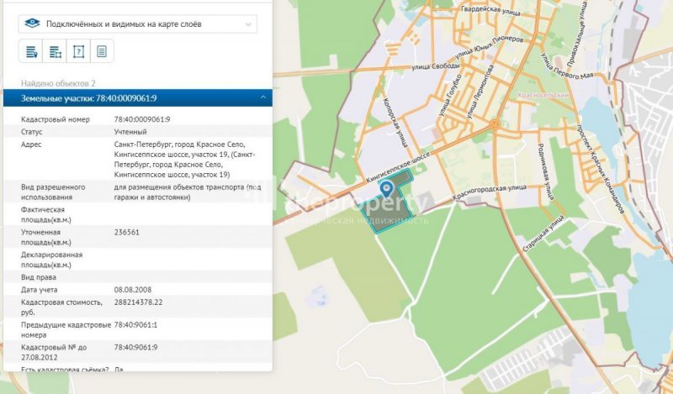This screenshot has width=673, height=394.
Task: Click the Кадастровый номер value in the table
Action: [x=142, y=119]
